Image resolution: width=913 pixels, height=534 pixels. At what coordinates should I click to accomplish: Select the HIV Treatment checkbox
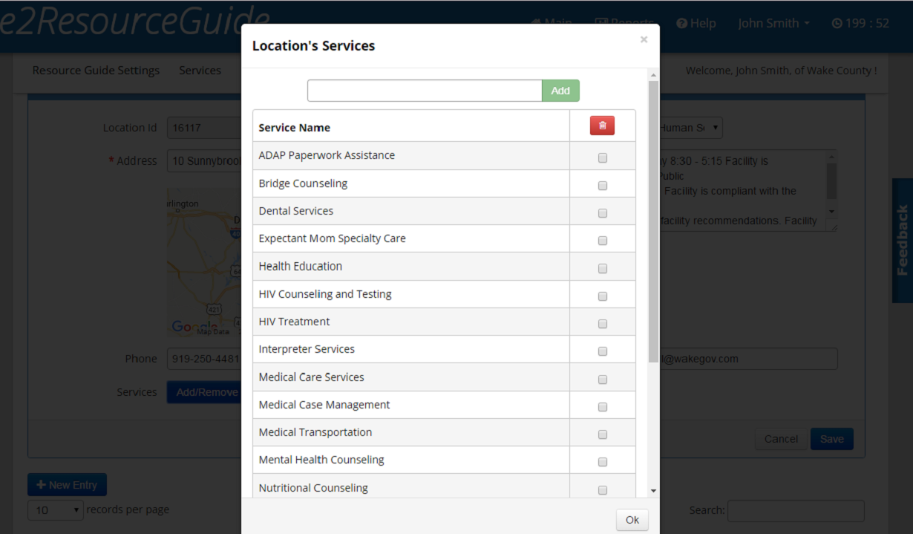pyautogui.click(x=603, y=324)
